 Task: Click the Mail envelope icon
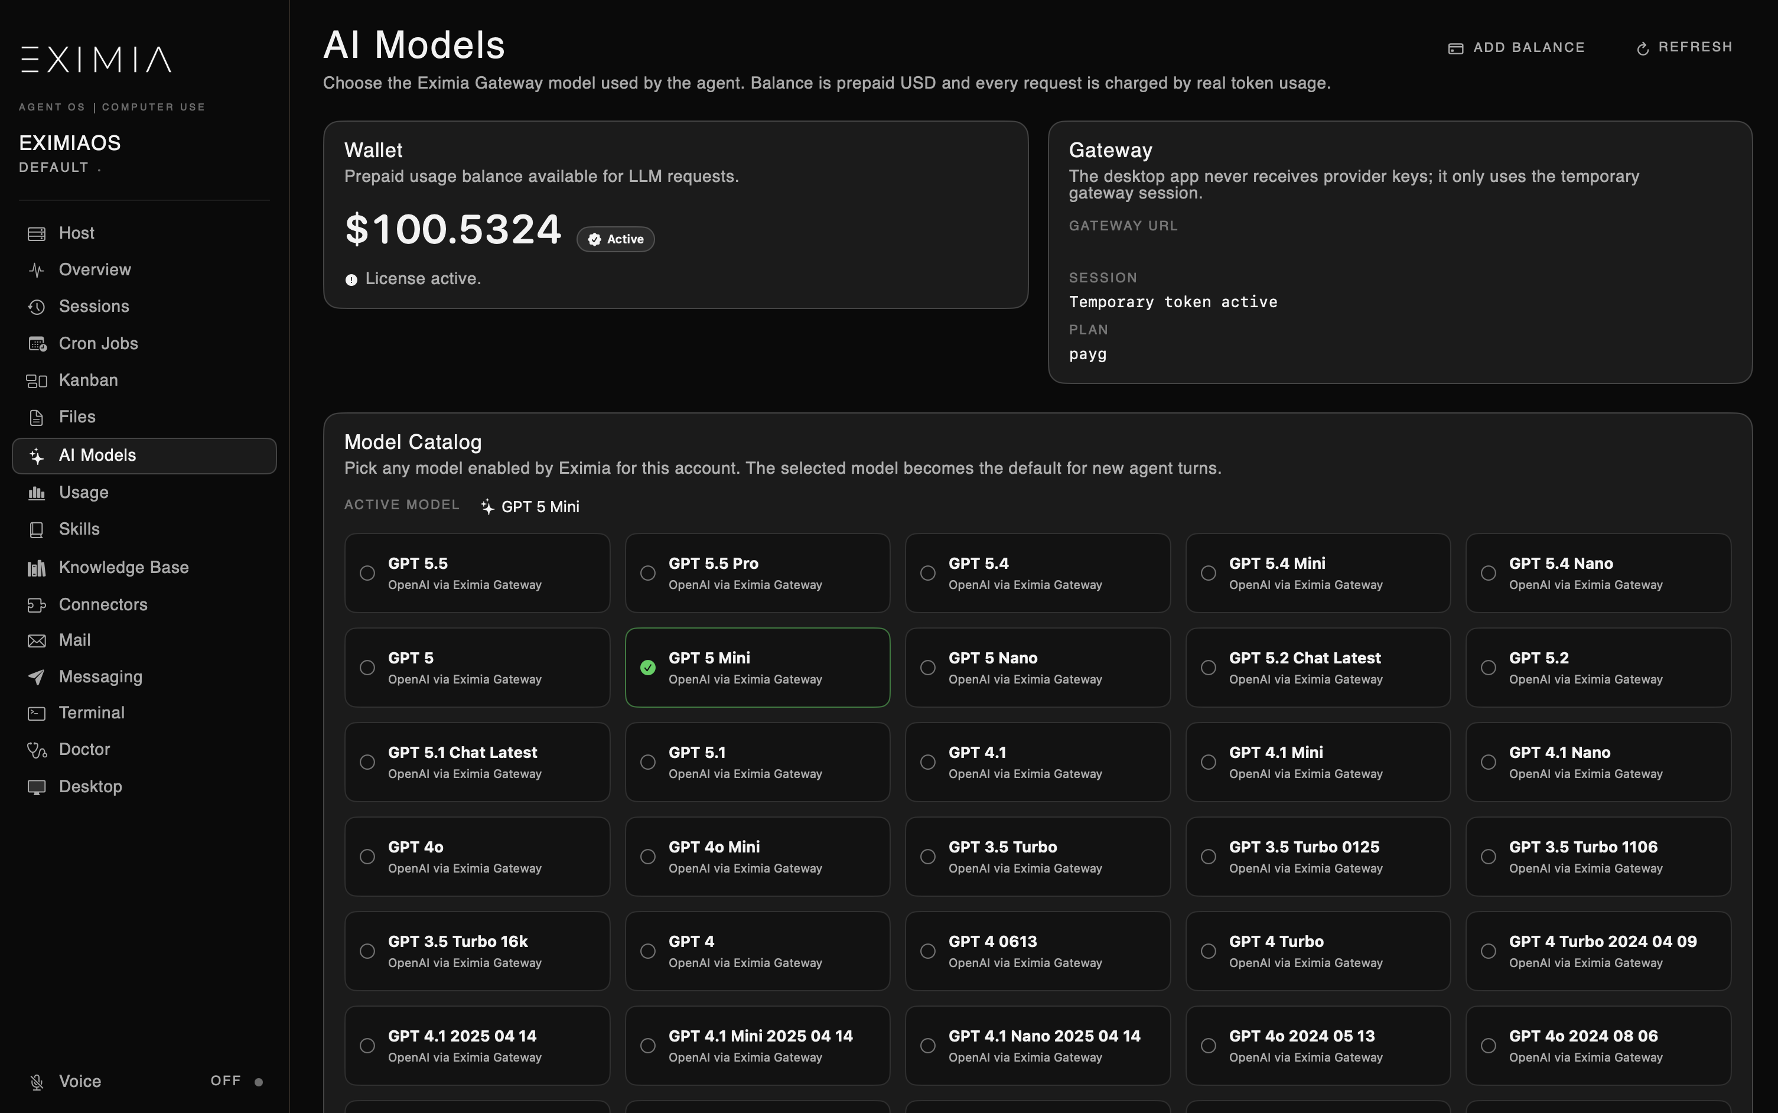(36, 641)
